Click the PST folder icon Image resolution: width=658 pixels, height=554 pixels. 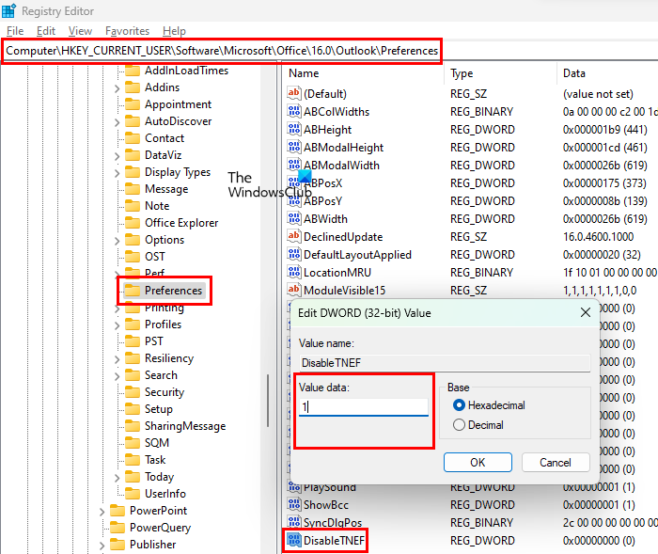133,341
